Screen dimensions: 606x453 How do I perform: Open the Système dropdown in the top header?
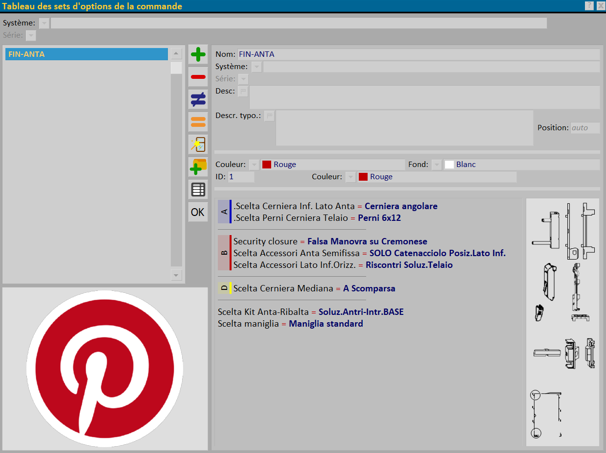pyautogui.click(x=44, y=23)
